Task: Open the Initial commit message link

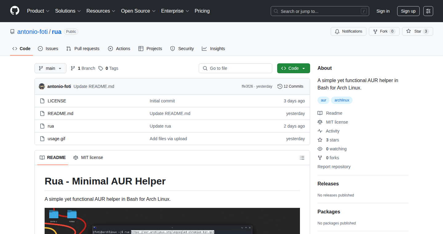Action: [x=162, y=101]
